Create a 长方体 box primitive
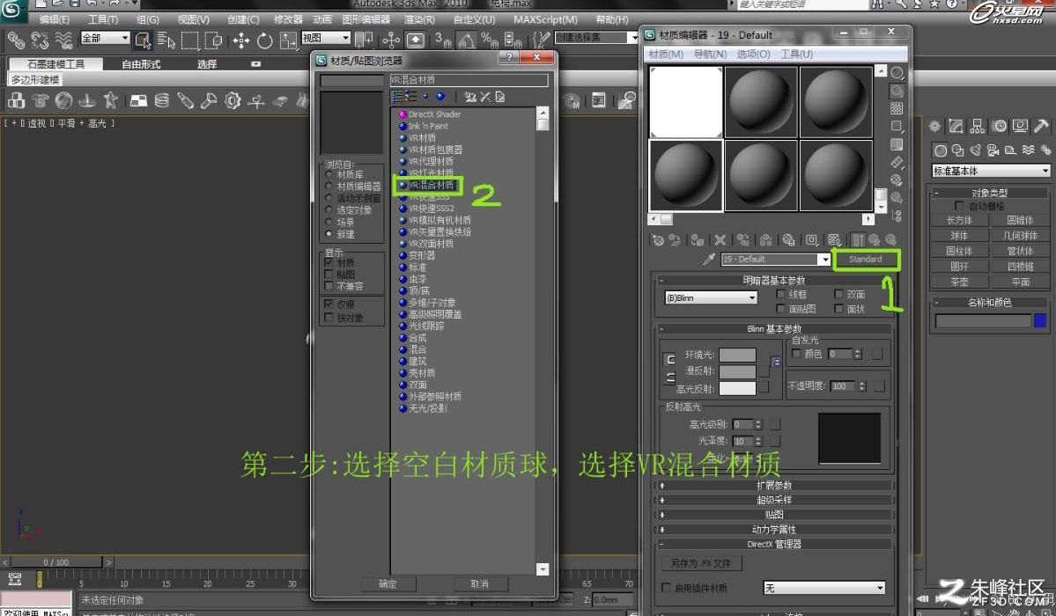 pos(959,220)
